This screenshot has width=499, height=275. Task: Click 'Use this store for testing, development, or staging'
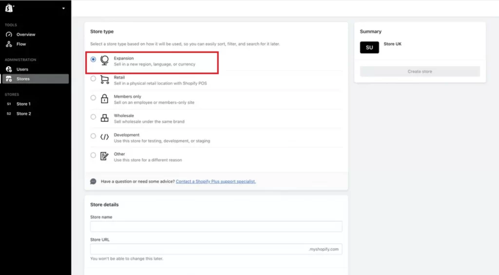point(162,141)
